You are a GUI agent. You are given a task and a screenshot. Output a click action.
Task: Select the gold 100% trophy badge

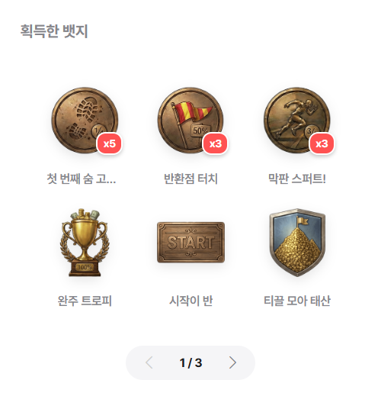coord(85,243)
